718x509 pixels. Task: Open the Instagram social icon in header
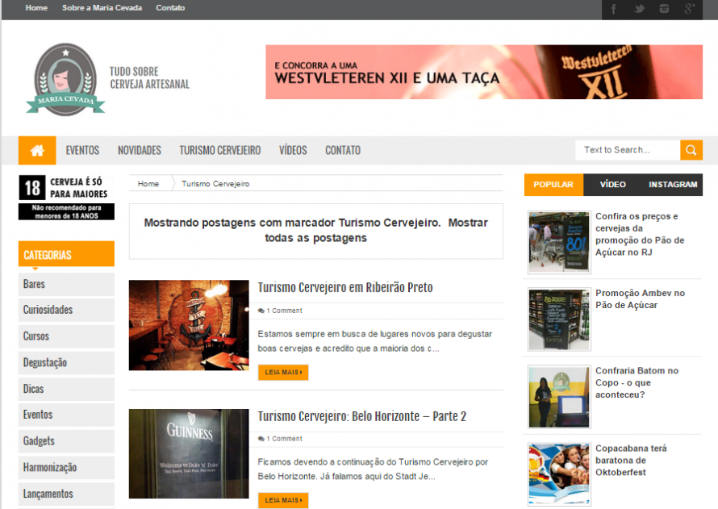[664, 9]
